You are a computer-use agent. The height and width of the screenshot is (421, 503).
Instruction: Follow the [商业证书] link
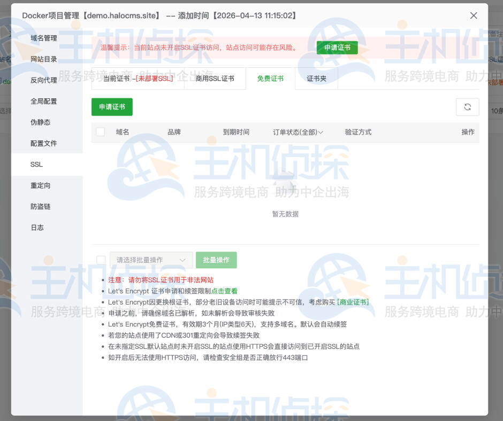click(x=353, y=302)
